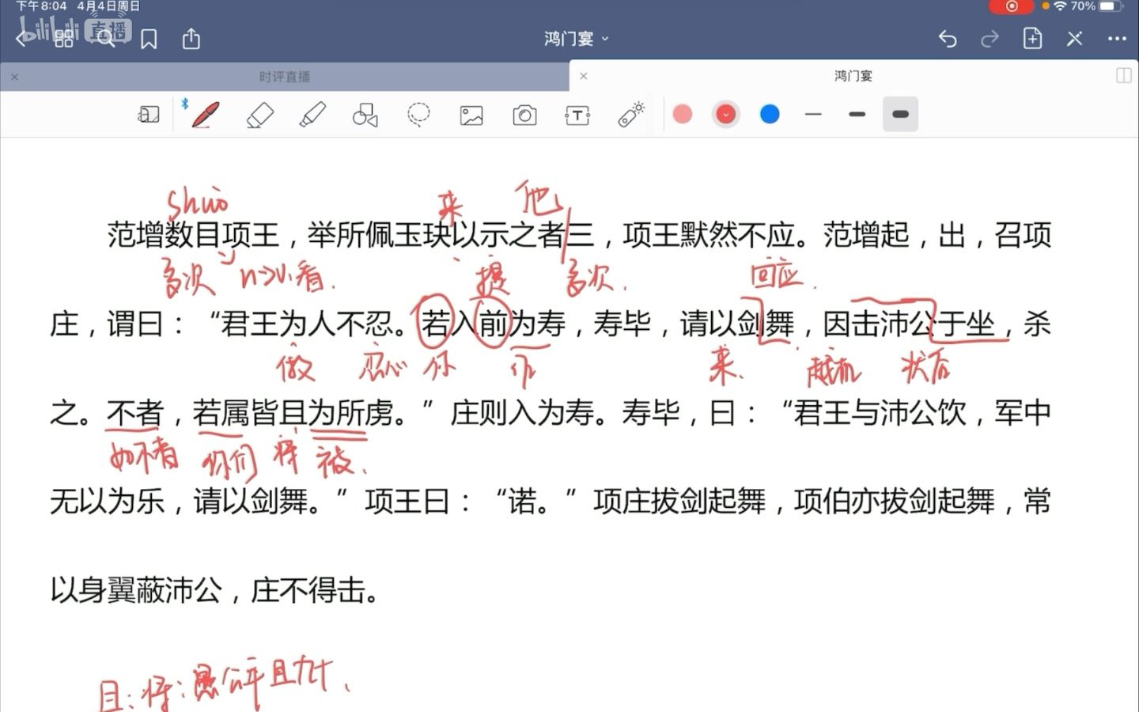The height and width of the screenshot is (712, 1139).
Task: Select the Lasso selection tool
Action: pos(418,116)
